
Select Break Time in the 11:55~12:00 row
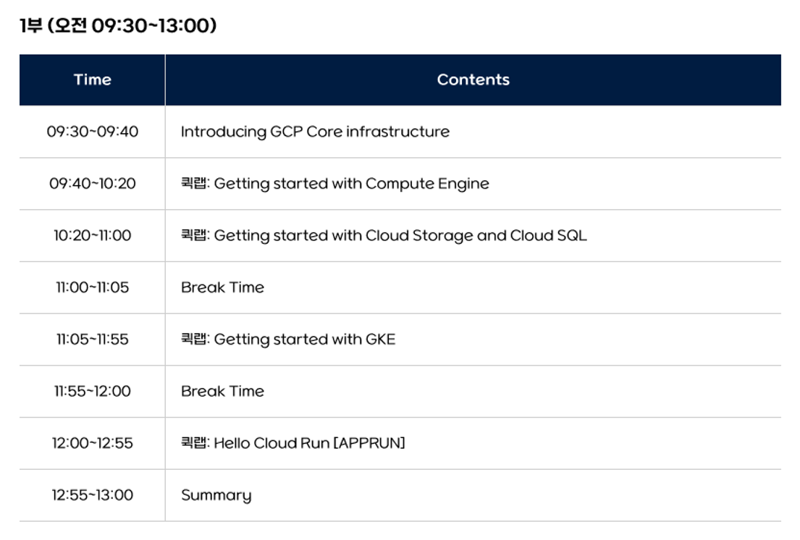222,392
